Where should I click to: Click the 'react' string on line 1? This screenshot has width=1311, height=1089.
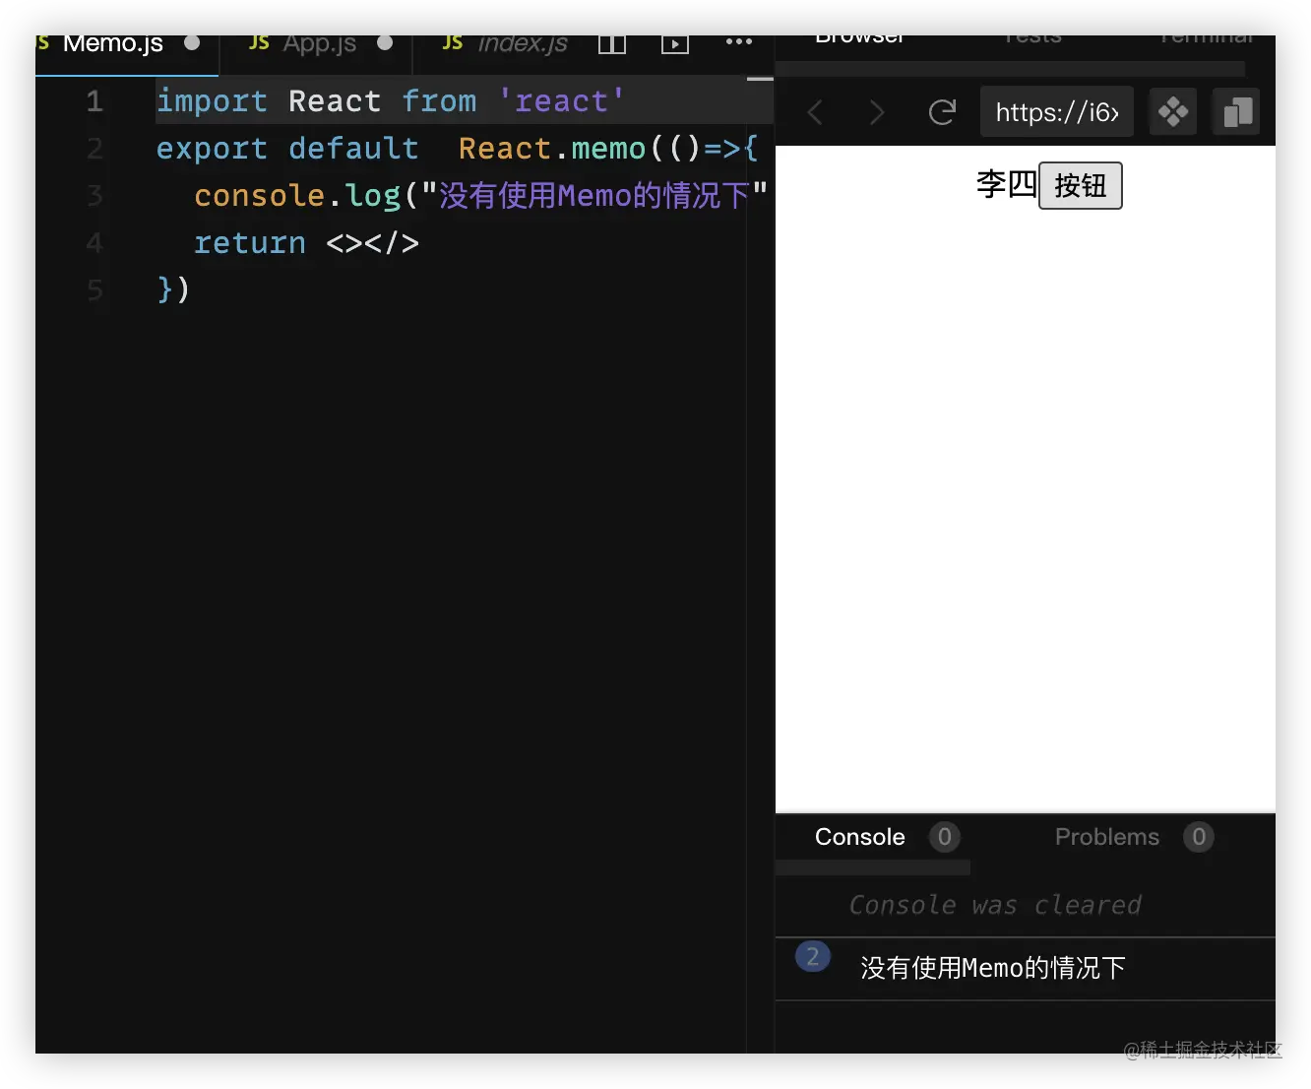tap(561, 101)
